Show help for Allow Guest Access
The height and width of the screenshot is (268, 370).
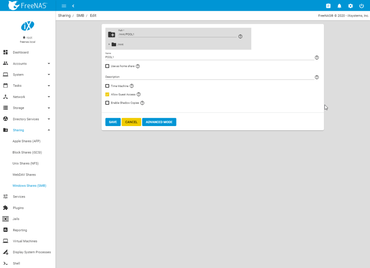point(139,94)
